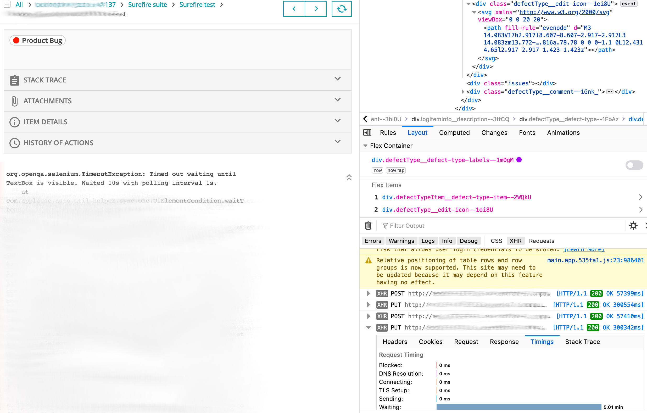This screenshot has width=647, height=413.
Task: Click the ellipsis badge in defectType__comment node
Action: click(610, 92)
